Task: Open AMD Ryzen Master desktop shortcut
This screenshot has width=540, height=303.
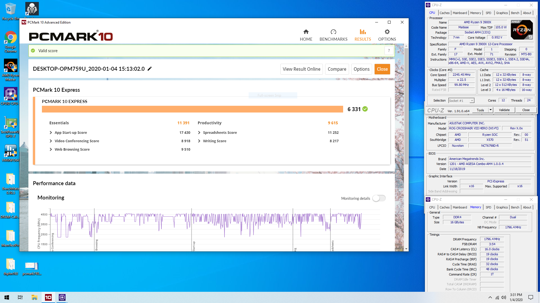Action: pyautogui.click(x=10, y=70)
